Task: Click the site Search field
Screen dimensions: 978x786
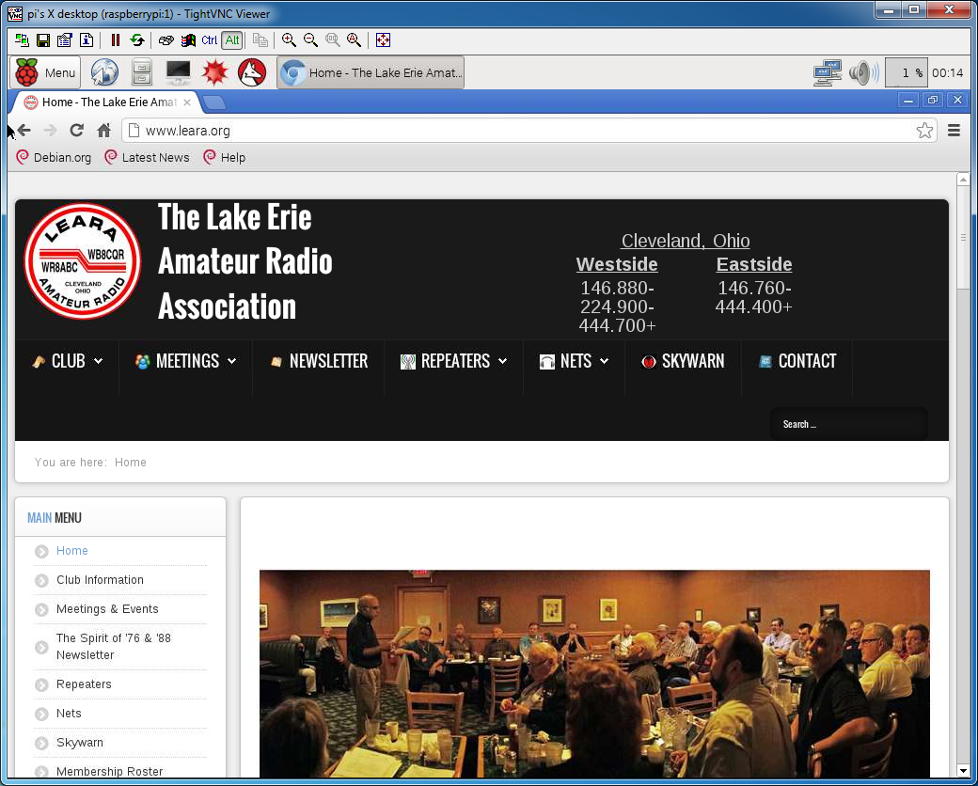Action: point(849,424)
